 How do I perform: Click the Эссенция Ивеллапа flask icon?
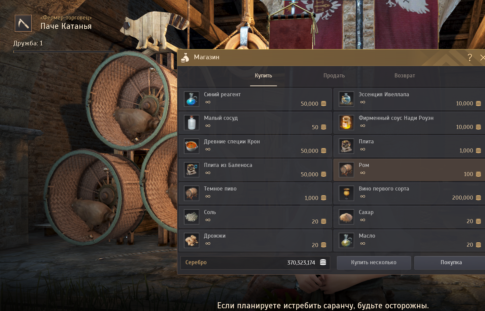346,99
